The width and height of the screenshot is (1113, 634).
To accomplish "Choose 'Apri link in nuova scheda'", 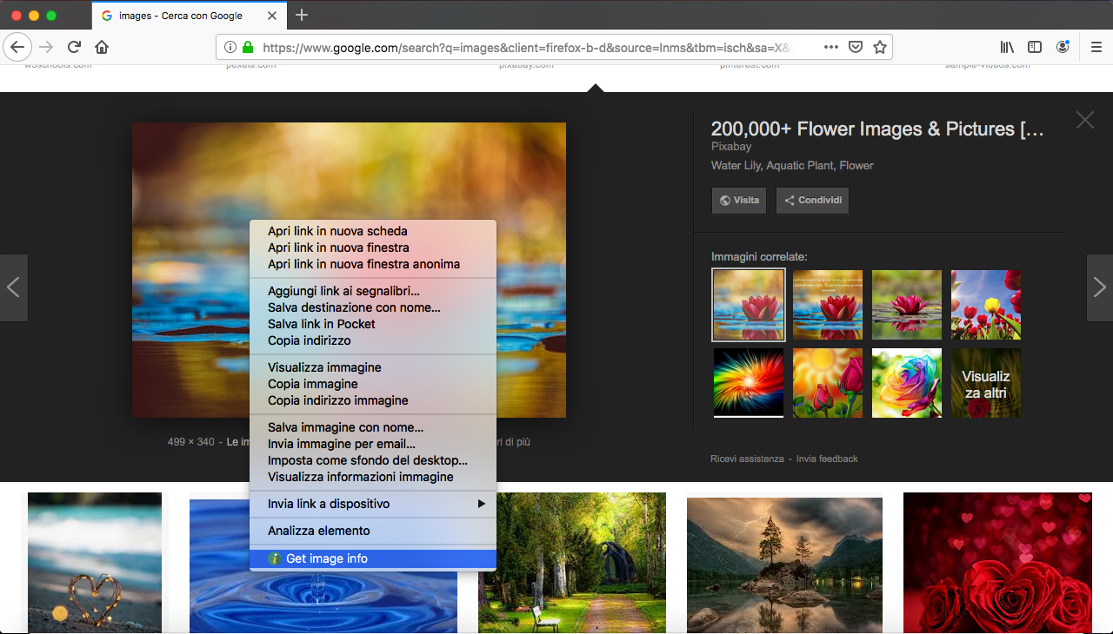I will point(373,231).
